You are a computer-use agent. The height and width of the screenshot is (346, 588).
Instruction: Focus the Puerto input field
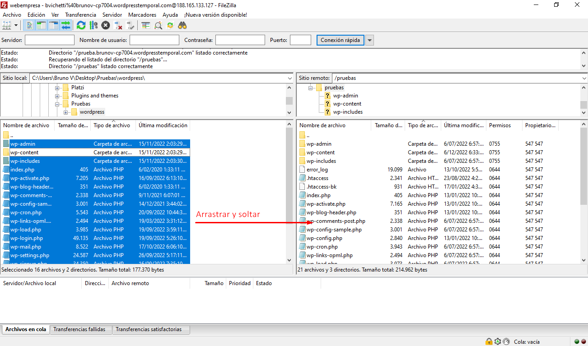point(300,40)
